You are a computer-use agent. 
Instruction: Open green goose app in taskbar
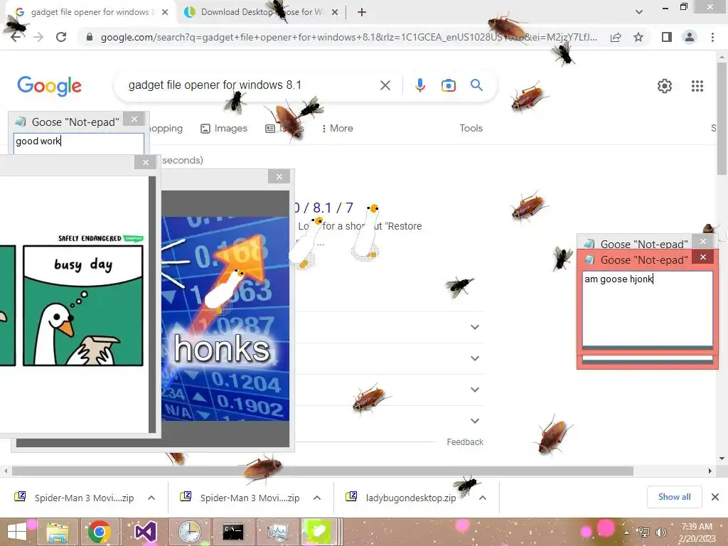click(x=318, y=532)
